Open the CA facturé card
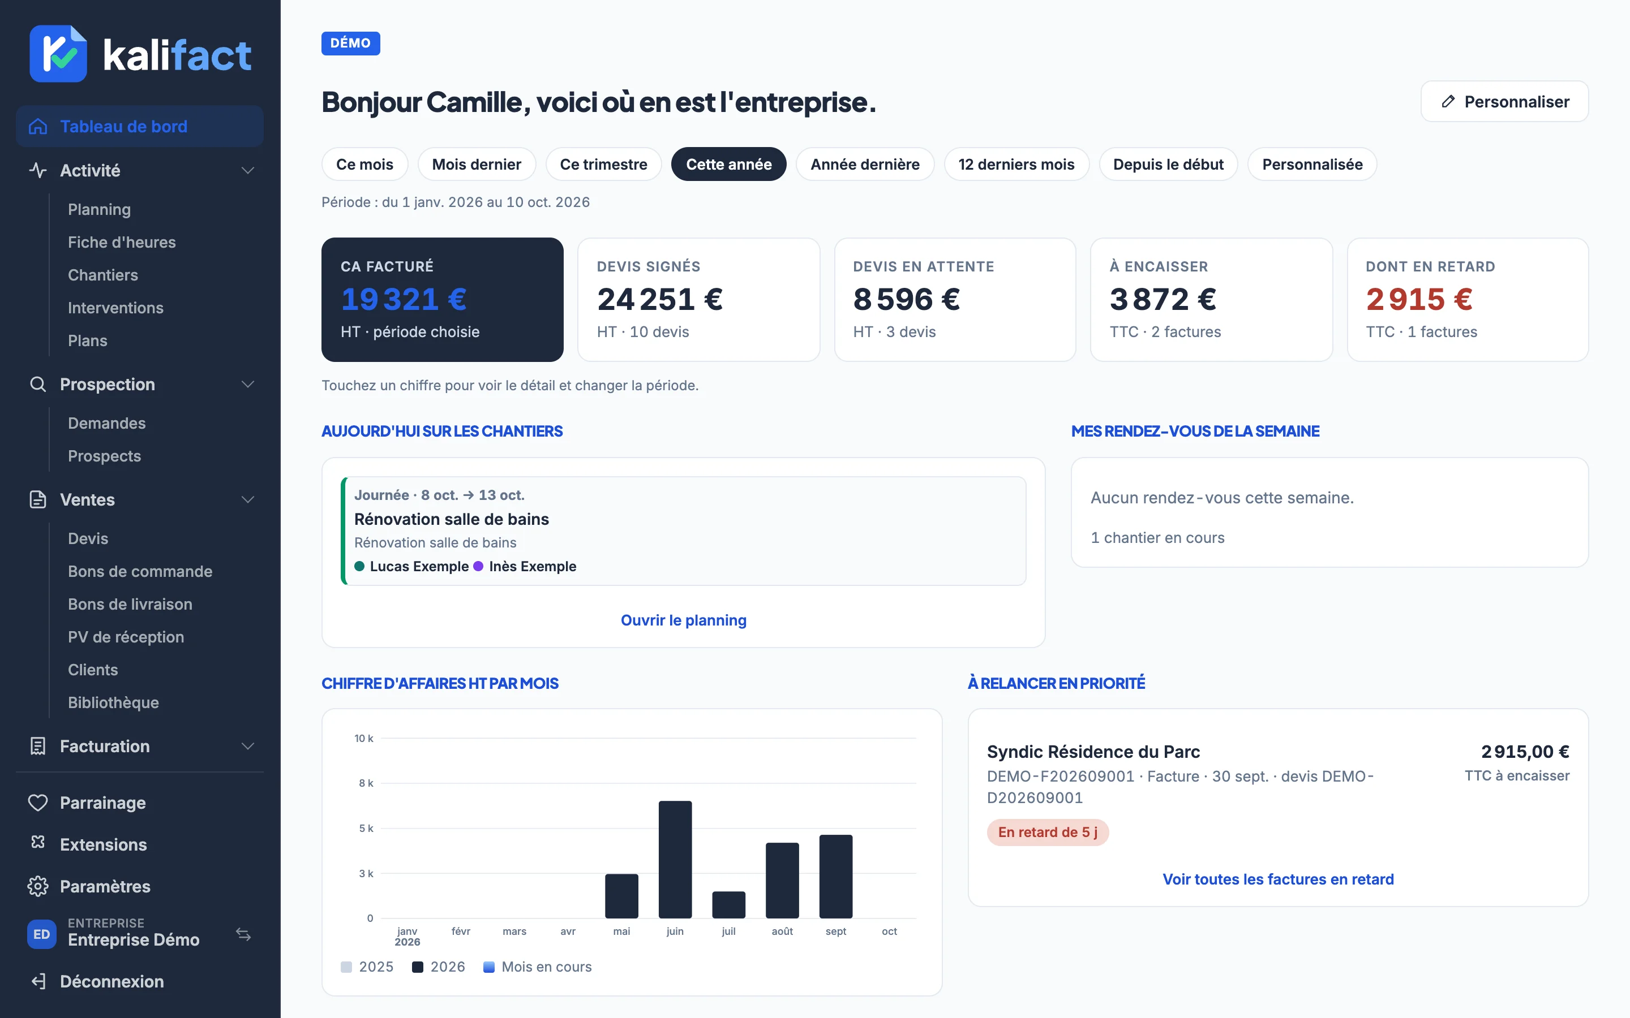The height and width of the screenshot is (1018, 1630). coord(443,300)
